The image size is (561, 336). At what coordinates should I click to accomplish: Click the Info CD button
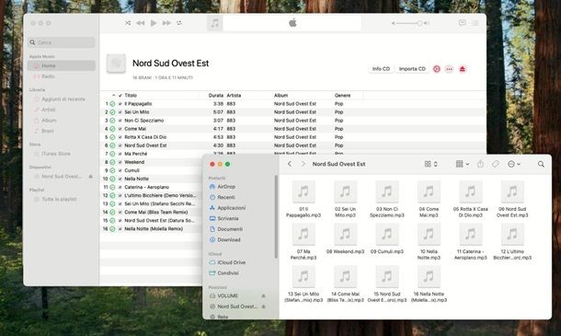point(381,69)
